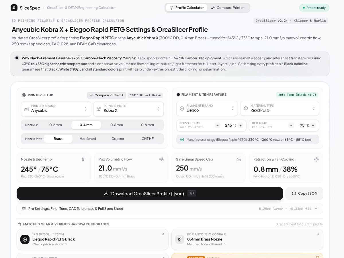Select 0.4 mm nozzle diameter

click(86, 125)
